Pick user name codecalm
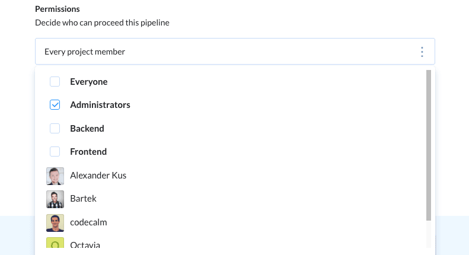 click(x=88, y=222)
